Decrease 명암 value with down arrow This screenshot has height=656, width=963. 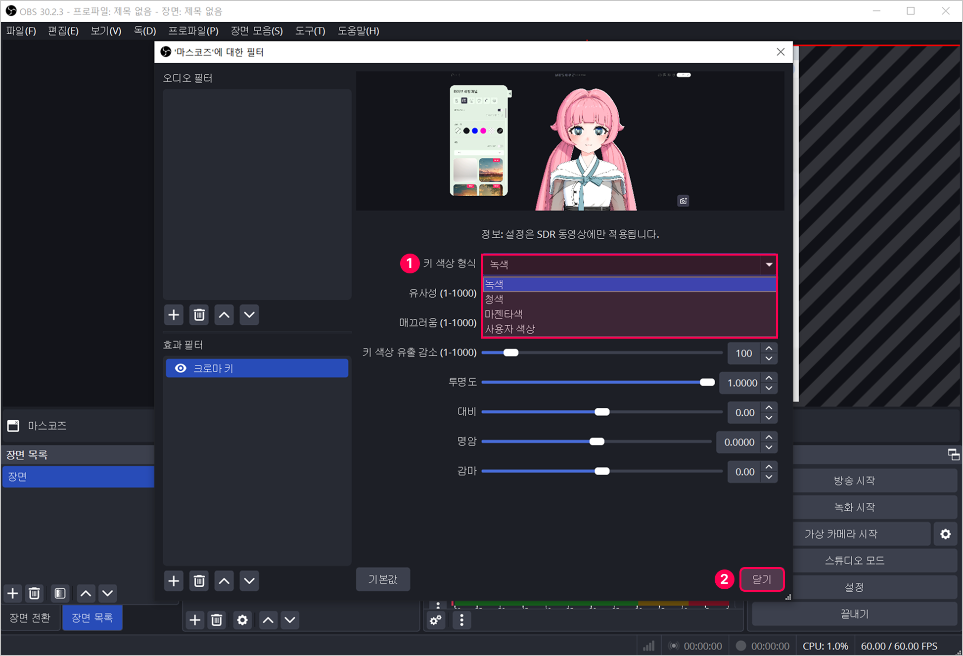(769, 447)
